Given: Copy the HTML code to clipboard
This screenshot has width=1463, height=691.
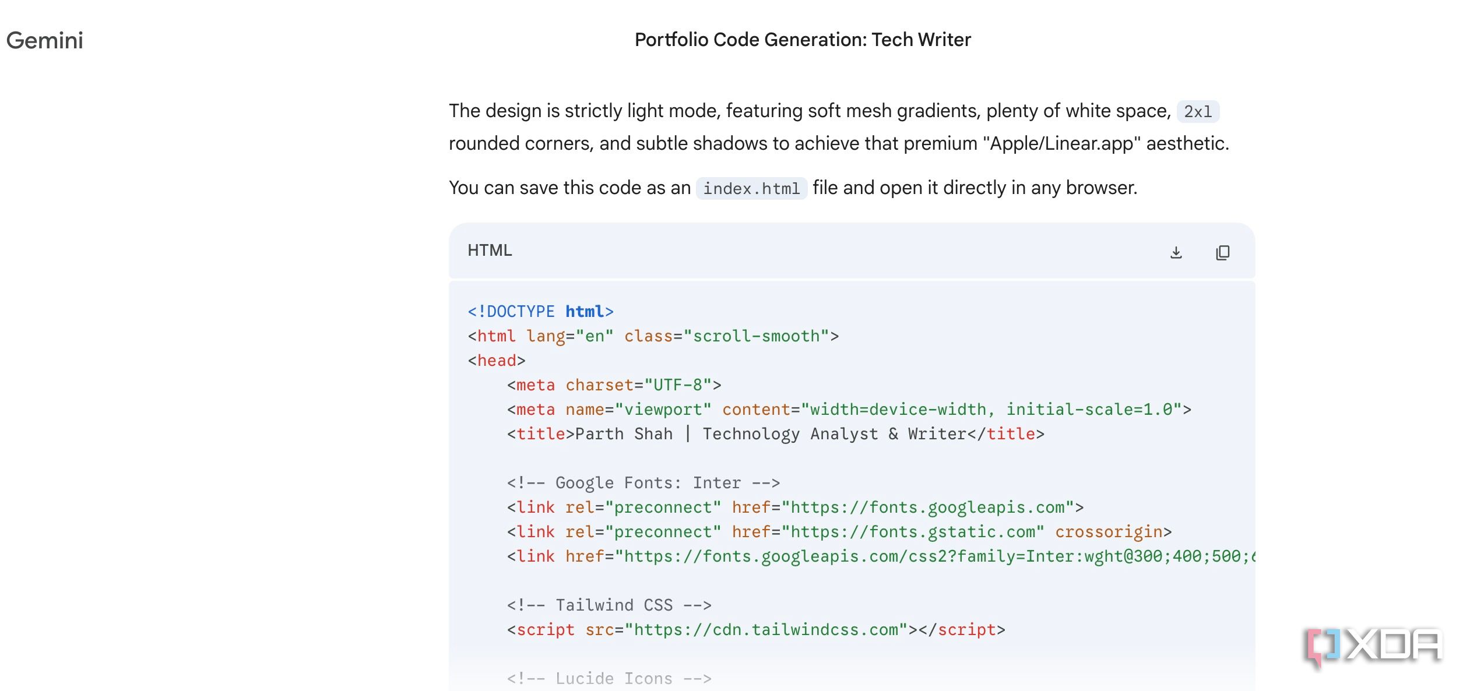Looking at the screenshot, I should (x=1222, y=252).
